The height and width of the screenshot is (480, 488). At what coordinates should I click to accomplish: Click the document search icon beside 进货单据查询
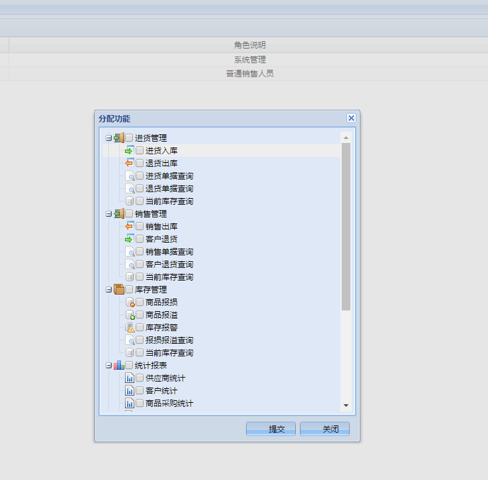(130, 176)
